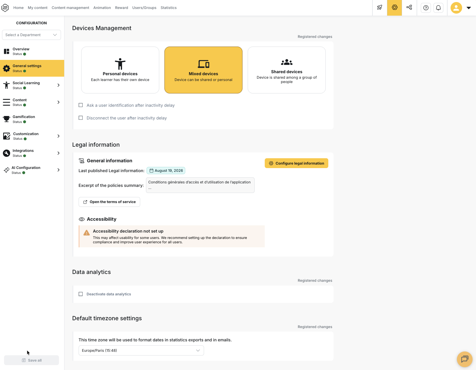Expand the AI Configuration chevron
The height and width of the screenshot is (370, 476).
click(58, 170)
